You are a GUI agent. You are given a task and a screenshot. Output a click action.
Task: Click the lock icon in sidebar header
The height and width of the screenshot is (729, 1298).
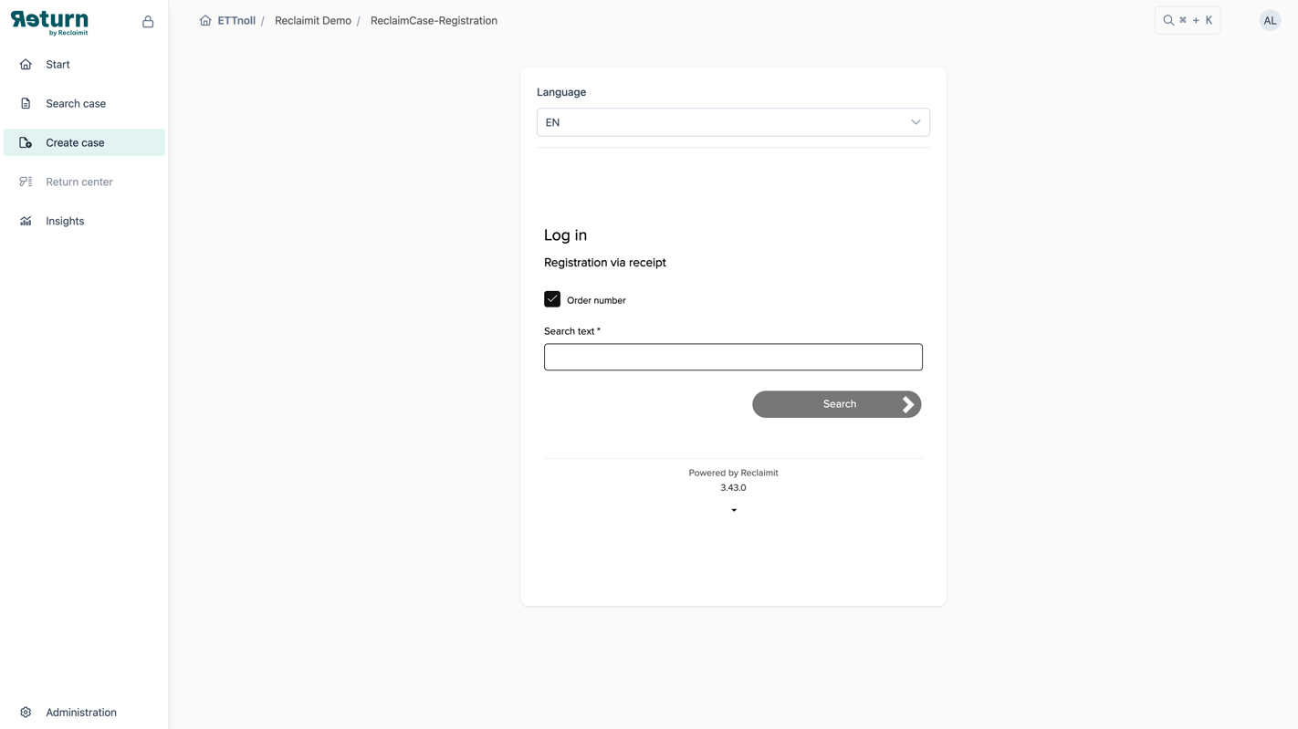[x=148, y=21]
